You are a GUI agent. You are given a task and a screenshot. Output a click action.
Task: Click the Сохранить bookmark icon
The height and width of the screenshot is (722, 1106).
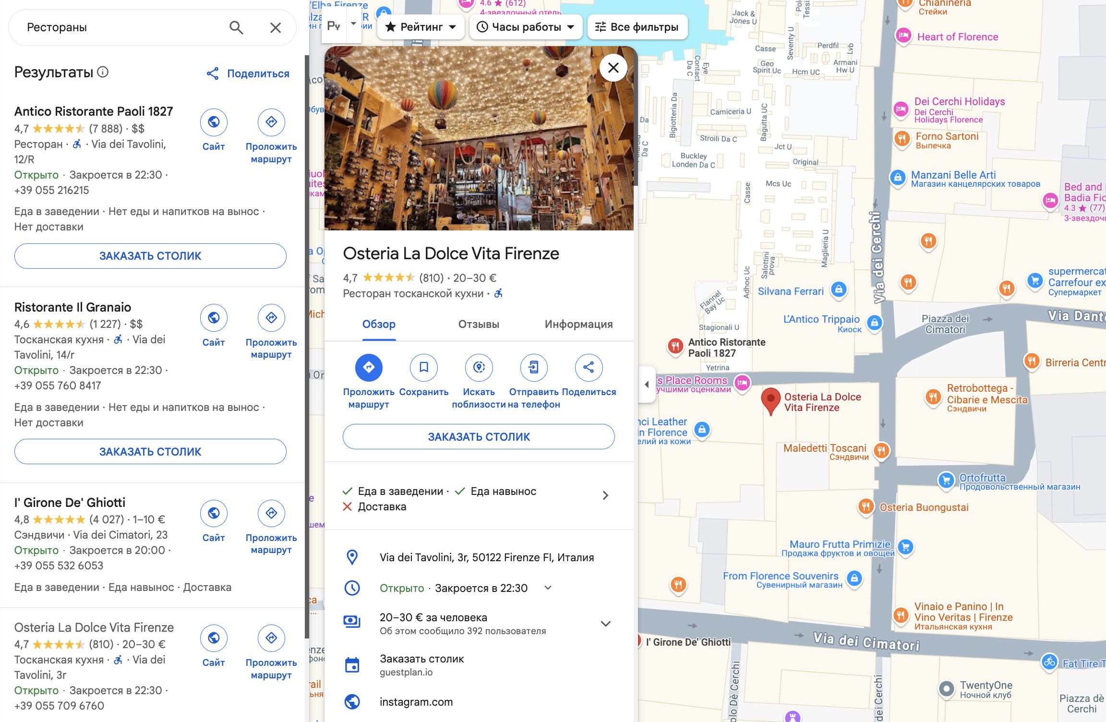423,368
